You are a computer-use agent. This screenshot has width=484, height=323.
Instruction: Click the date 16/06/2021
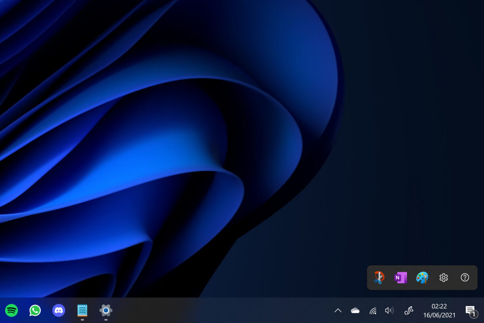(x=439, y=315)
